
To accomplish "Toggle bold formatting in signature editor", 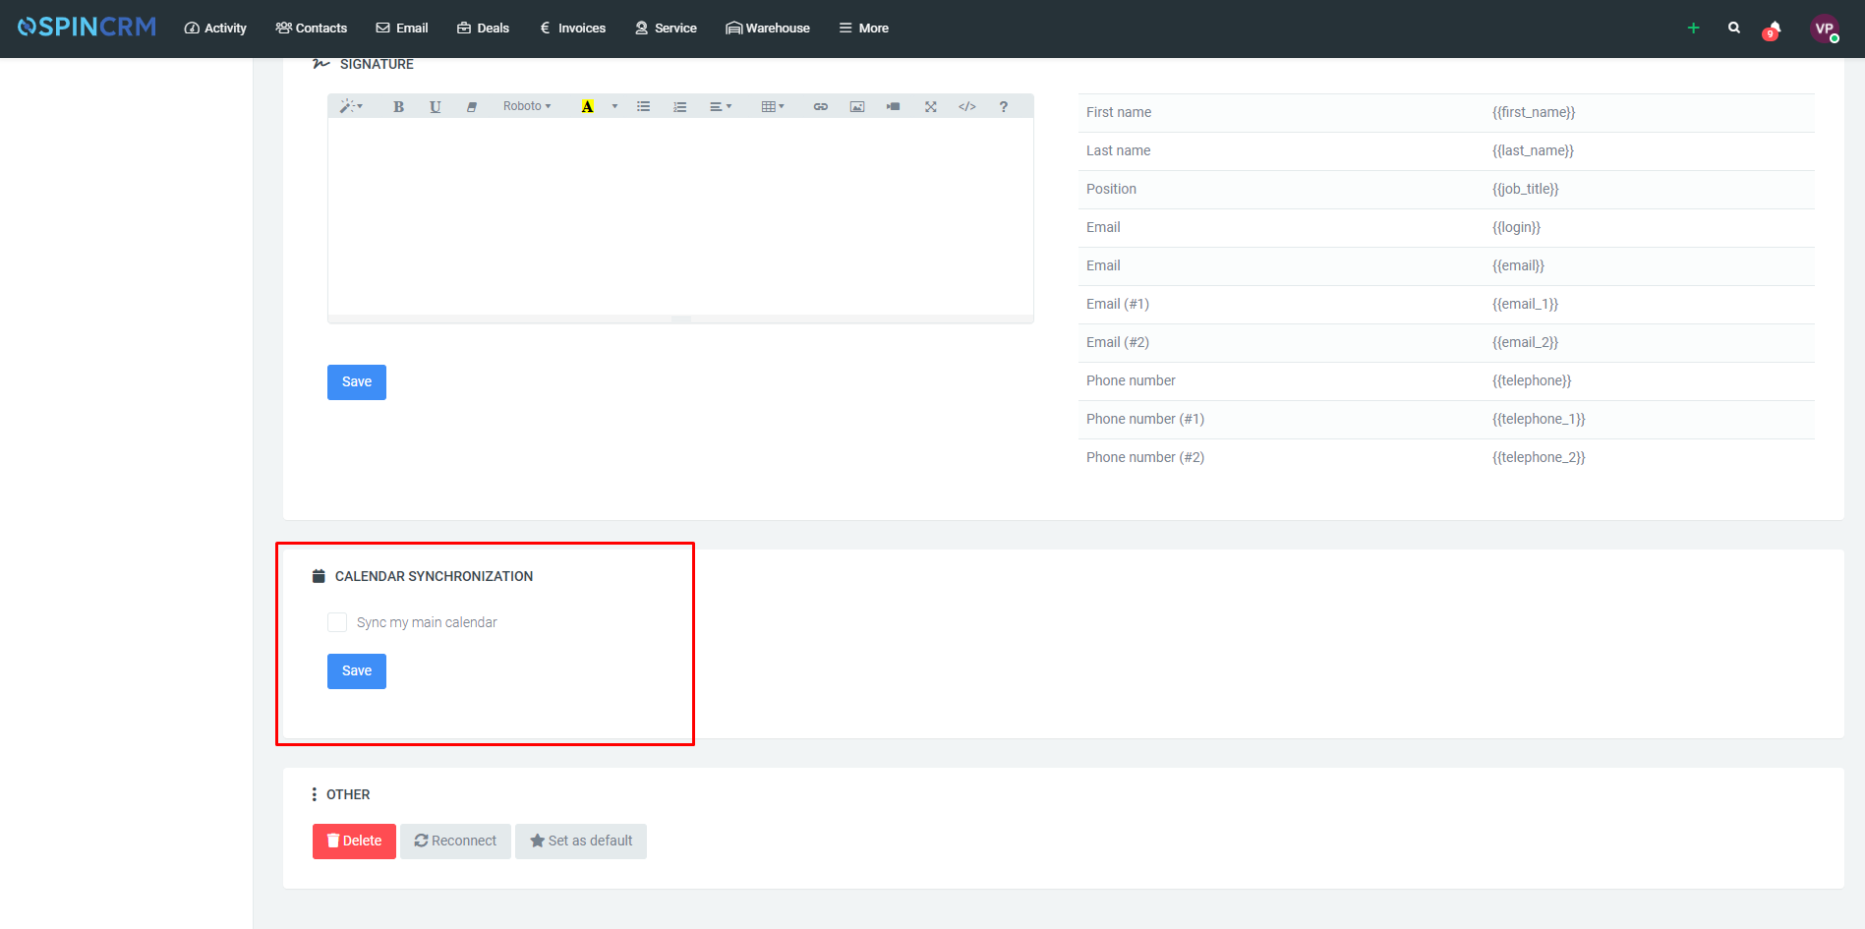I will [x=398, y=105].
